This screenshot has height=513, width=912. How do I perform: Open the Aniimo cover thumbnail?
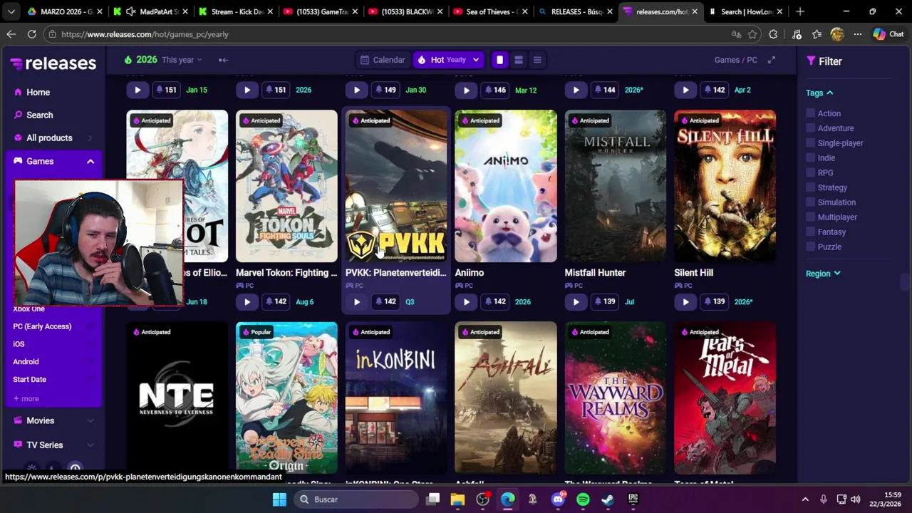click(506, 186)
